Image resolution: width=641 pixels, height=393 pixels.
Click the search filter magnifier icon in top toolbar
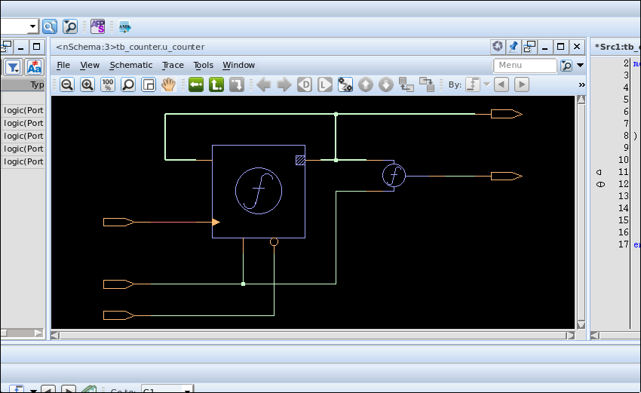pos(70,27)
